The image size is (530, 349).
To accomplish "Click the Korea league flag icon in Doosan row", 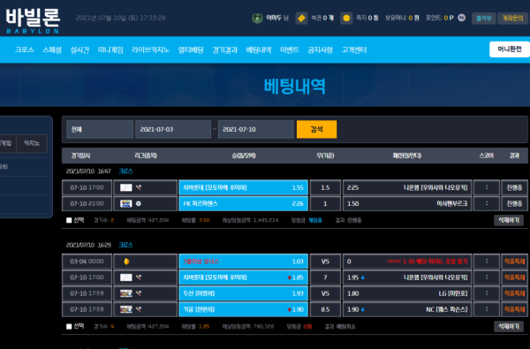I will 126,293.
